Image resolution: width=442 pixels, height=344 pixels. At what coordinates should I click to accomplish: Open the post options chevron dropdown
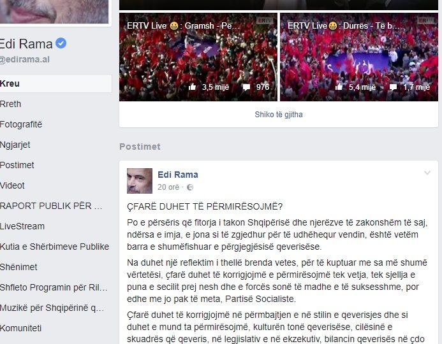pos(427,173)
